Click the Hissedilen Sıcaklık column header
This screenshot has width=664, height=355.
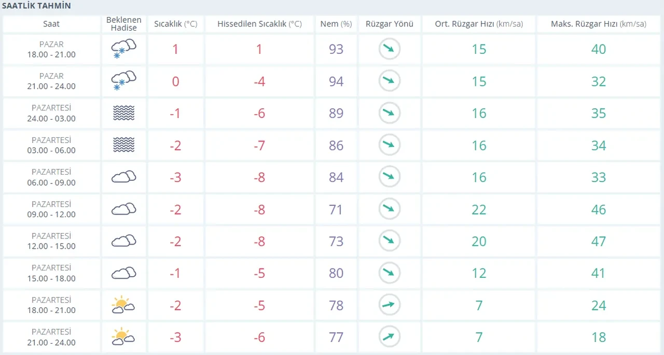point(259,24)
